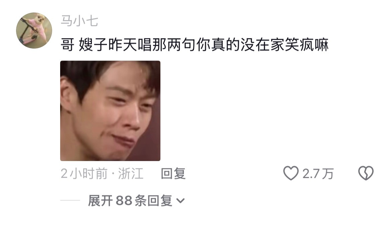Click the 万 character beside the heart
The height and width of the screenshot is (226, 391).
(x=328, y=173)
